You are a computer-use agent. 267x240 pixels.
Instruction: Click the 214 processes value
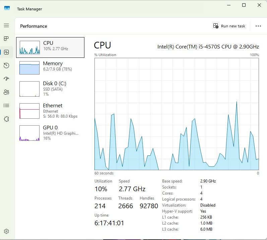click(x=100, y=206)
